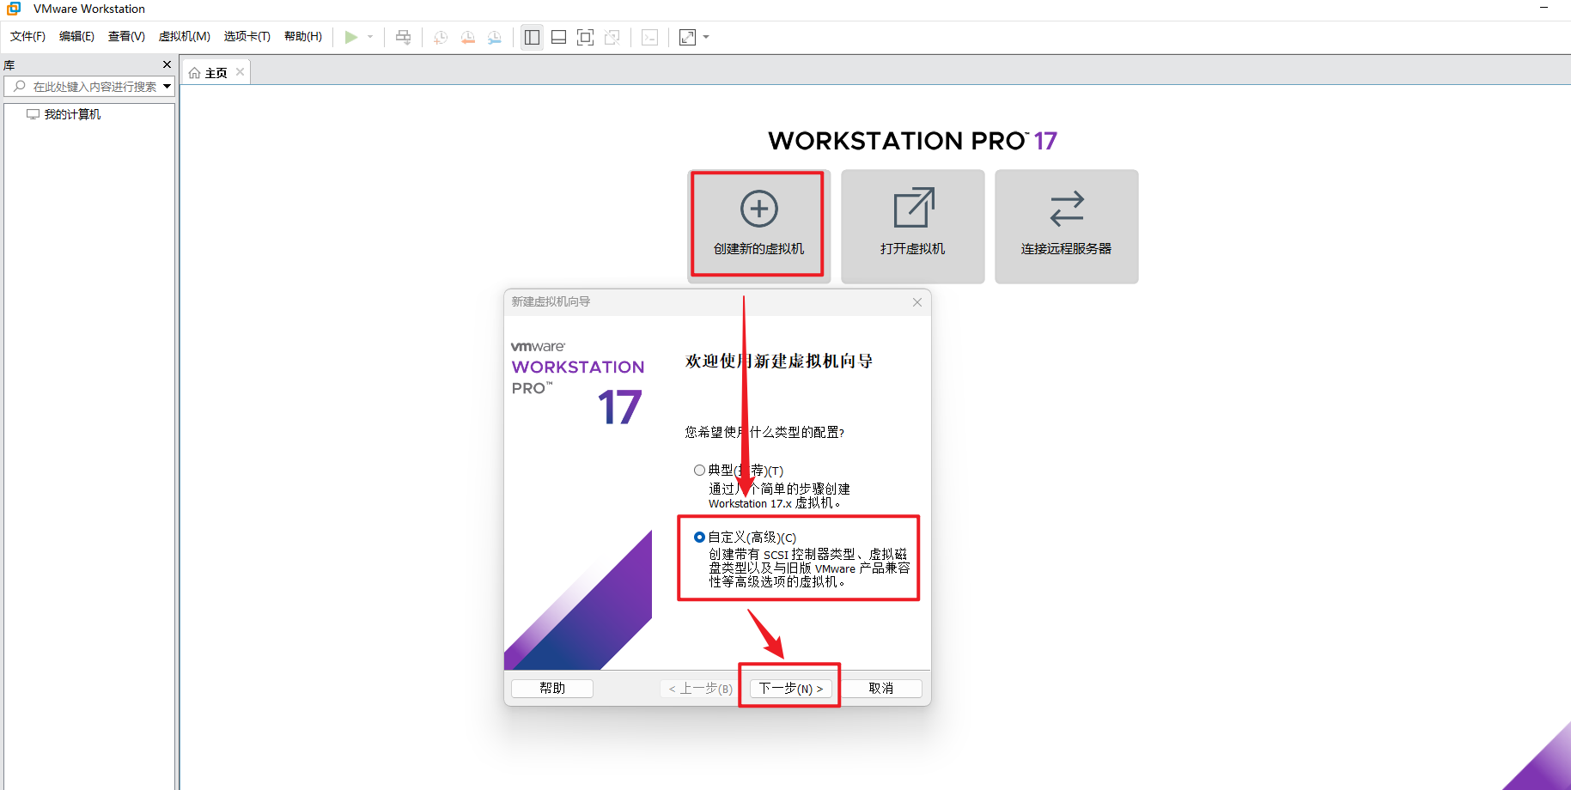
Task: Click the send Ctrl+Alt+Del toolbar icon
Action: [403, 37]
